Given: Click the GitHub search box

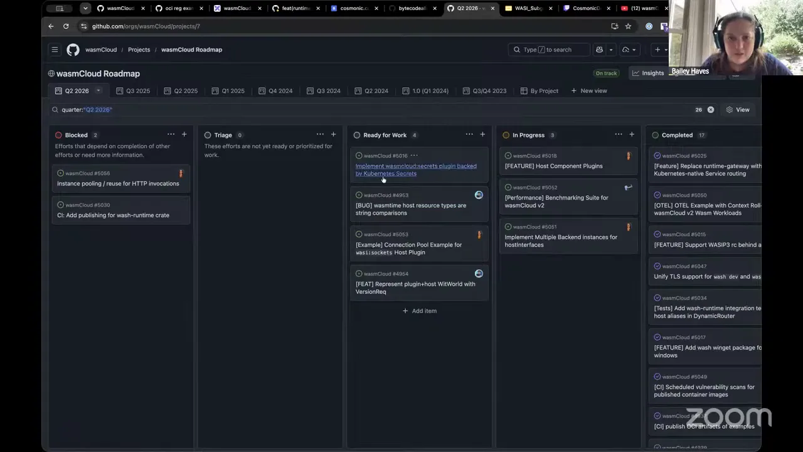Looking at the screenshot, I should click(549, 50).
